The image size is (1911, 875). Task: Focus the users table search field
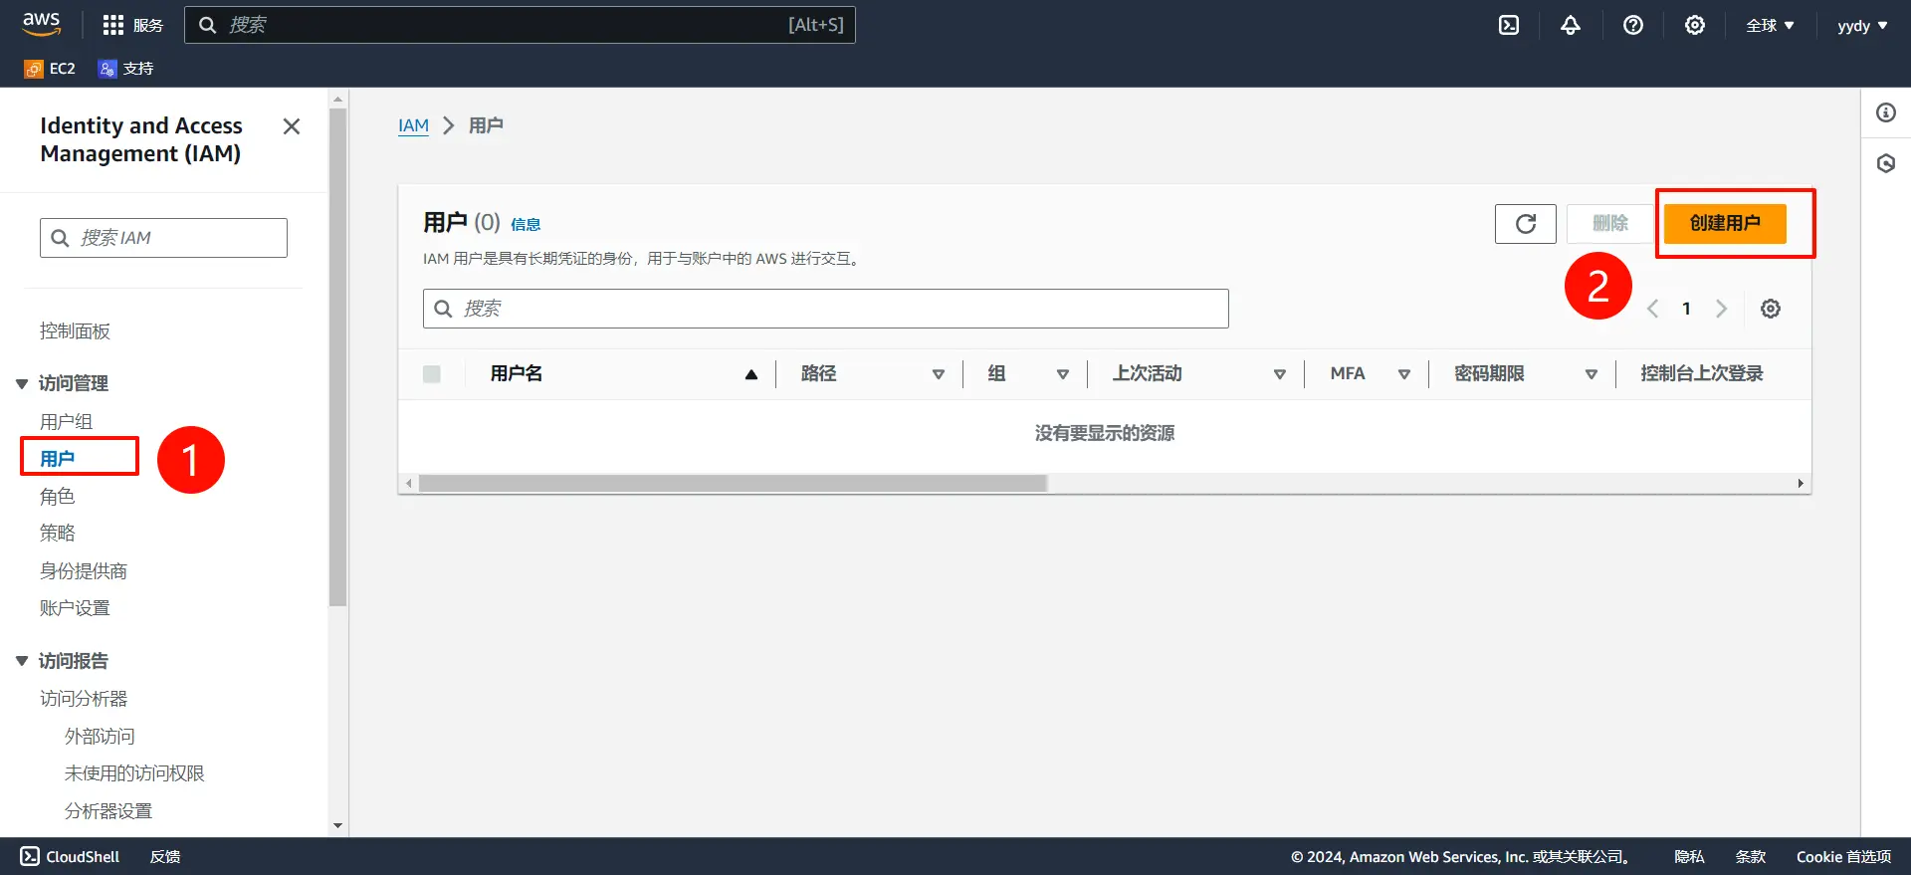point(825,309)
